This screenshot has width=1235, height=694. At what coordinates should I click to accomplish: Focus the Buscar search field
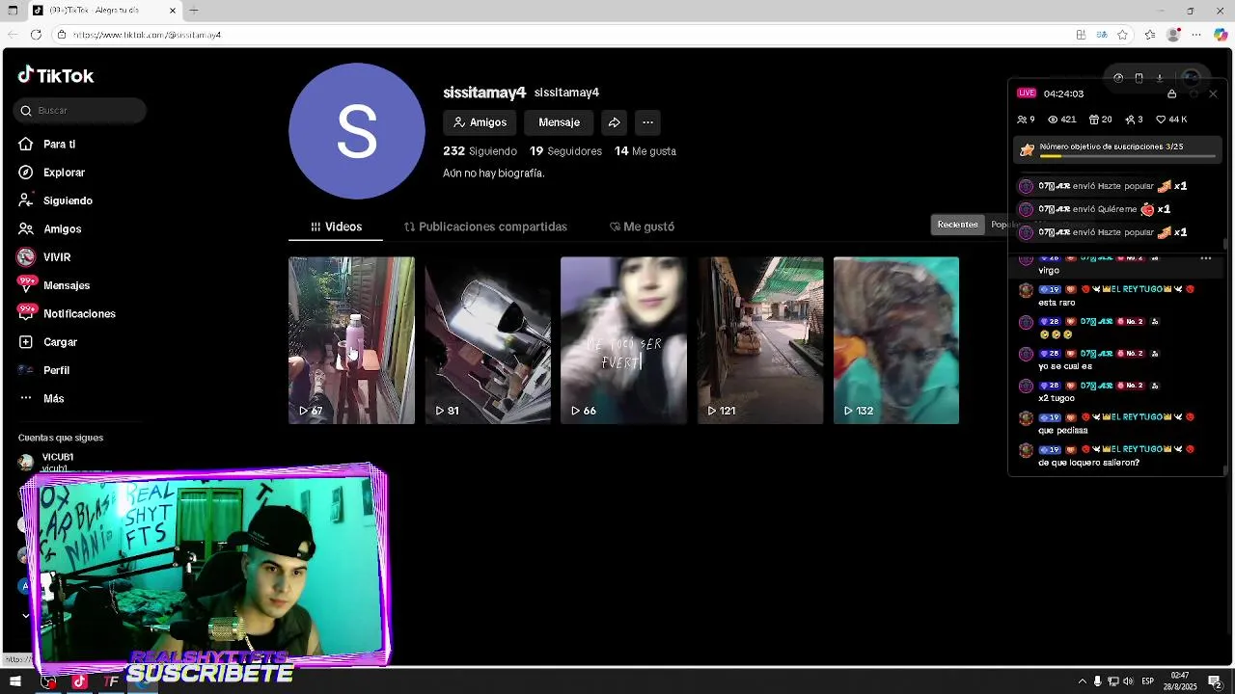[80, 111]
